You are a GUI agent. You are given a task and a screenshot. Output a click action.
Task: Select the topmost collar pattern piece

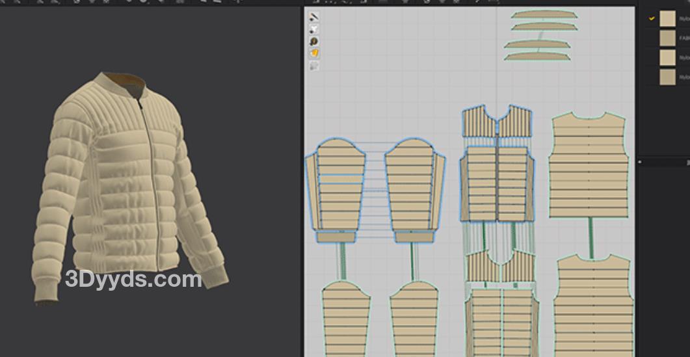click(x=544, y=15)
